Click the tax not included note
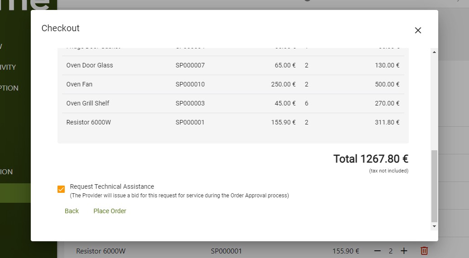The image size is (469, 258). click(x=388, y=171)
